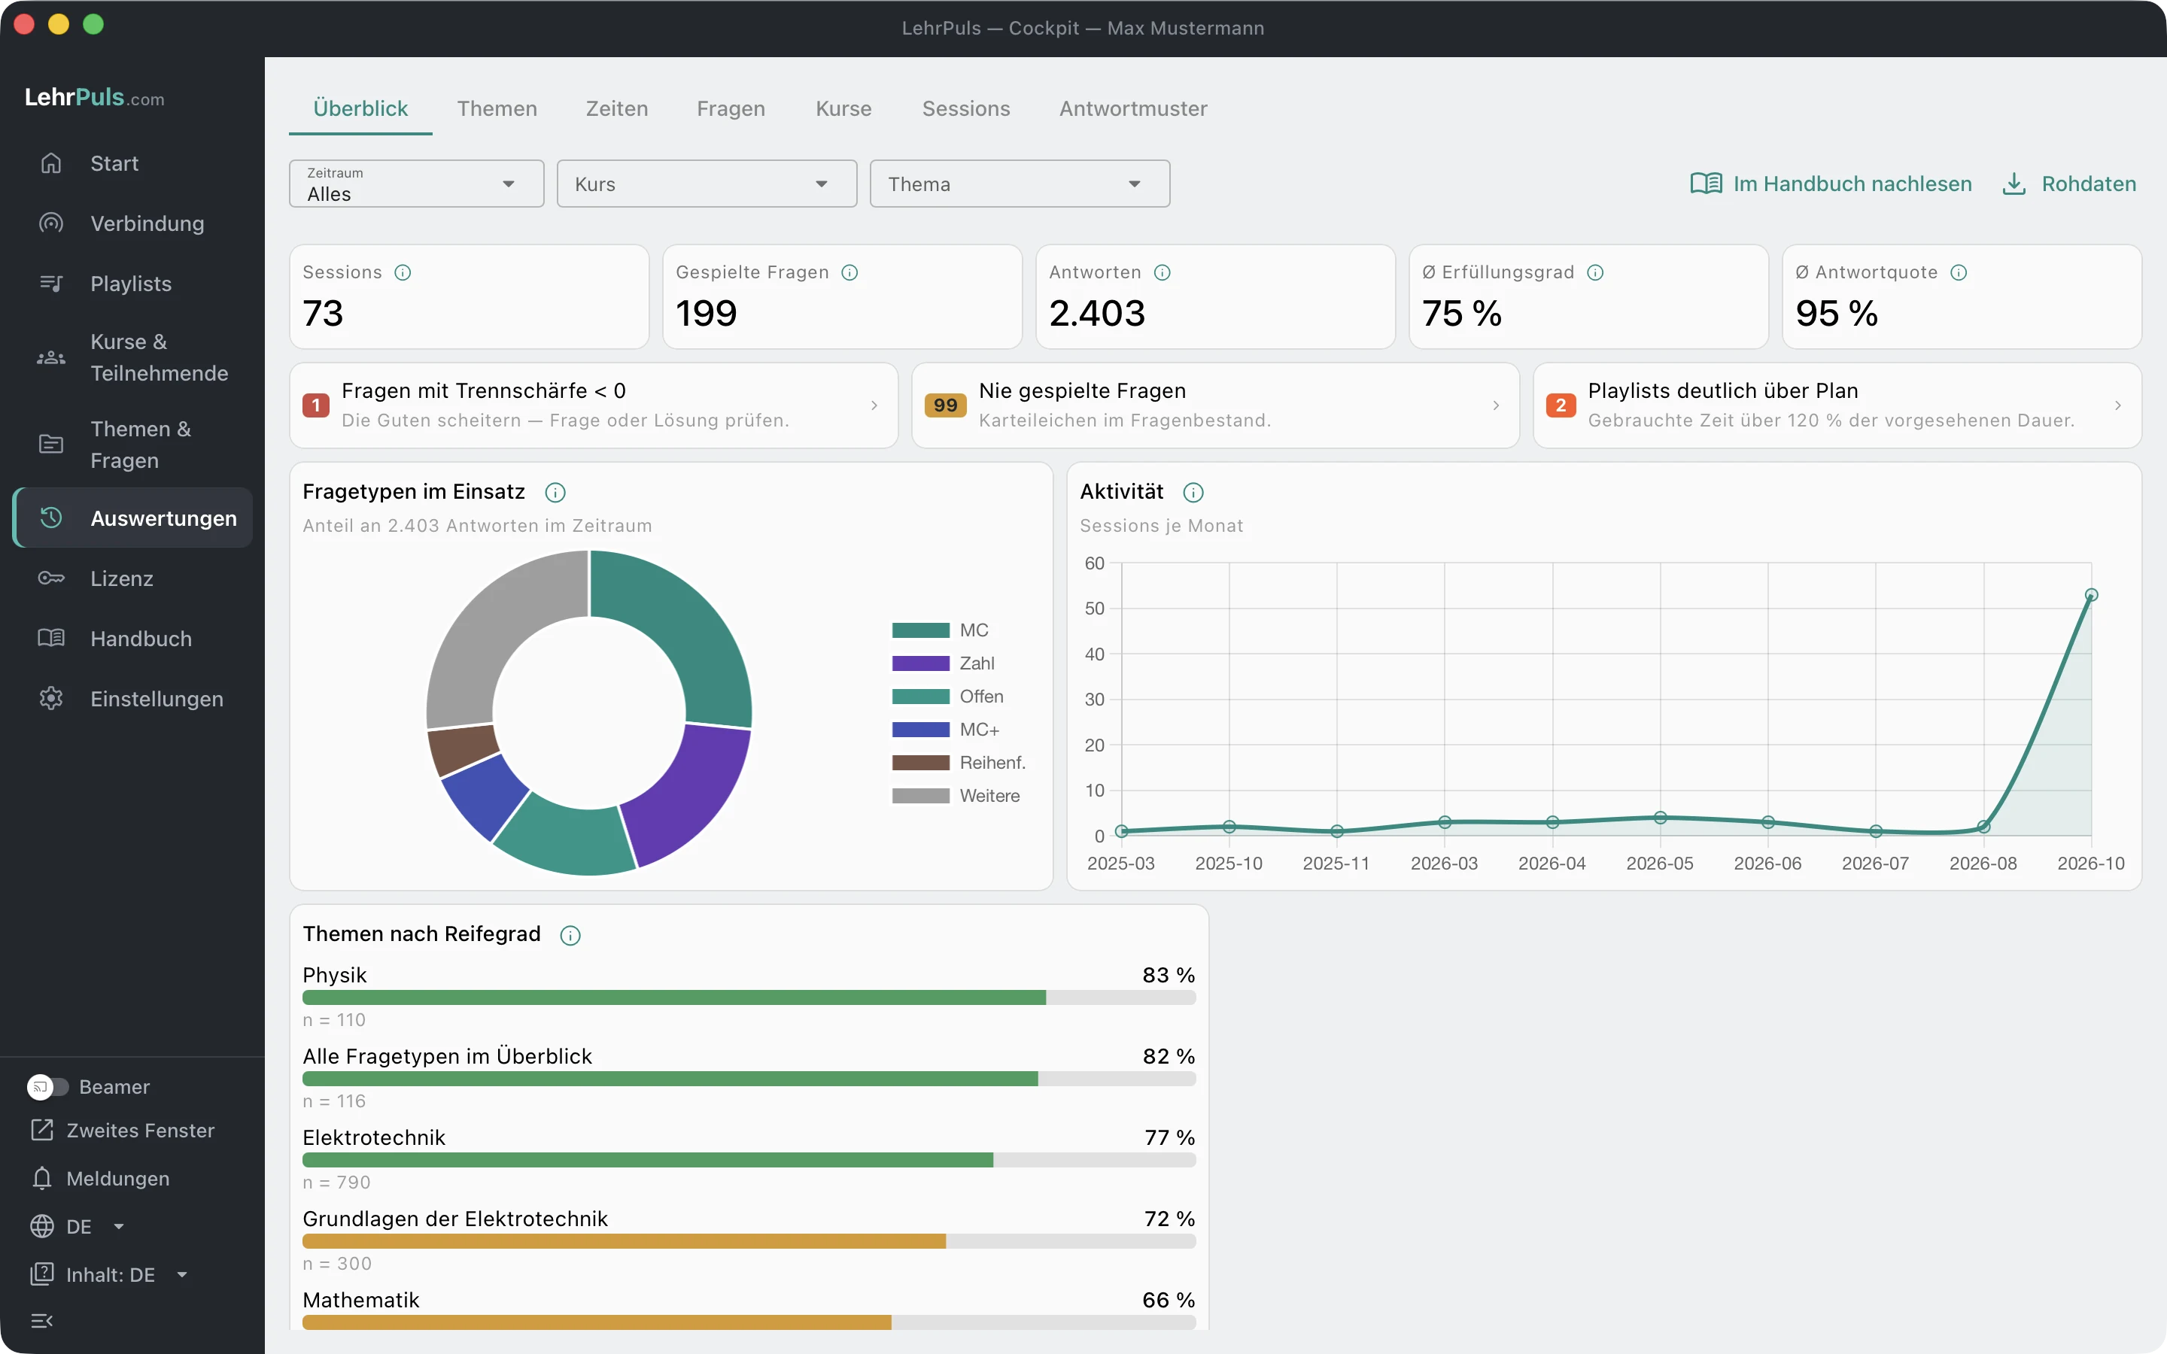Viewport: 2167px width, 1354px height.
Task: Click the 2026-10 data point in Aktivität chart
Action: pyautogui.click(x=2091, y=594)
